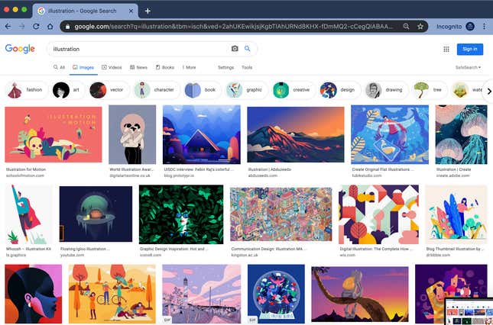The height and width of the screenshot is (325, 493).
Task: Open the browser home button
Action: [x=50, y=27]
